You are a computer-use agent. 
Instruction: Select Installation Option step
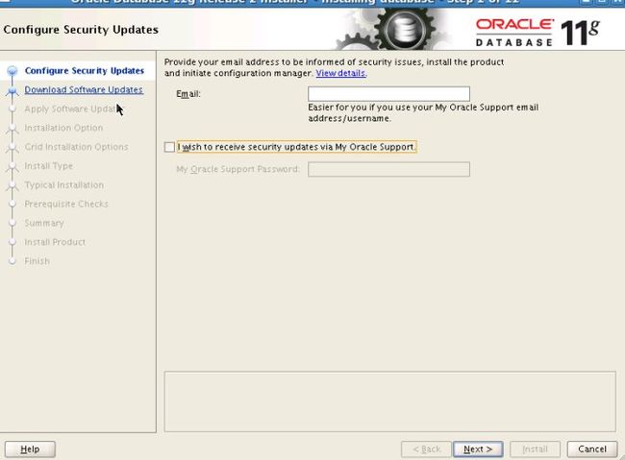coord(63,128)
